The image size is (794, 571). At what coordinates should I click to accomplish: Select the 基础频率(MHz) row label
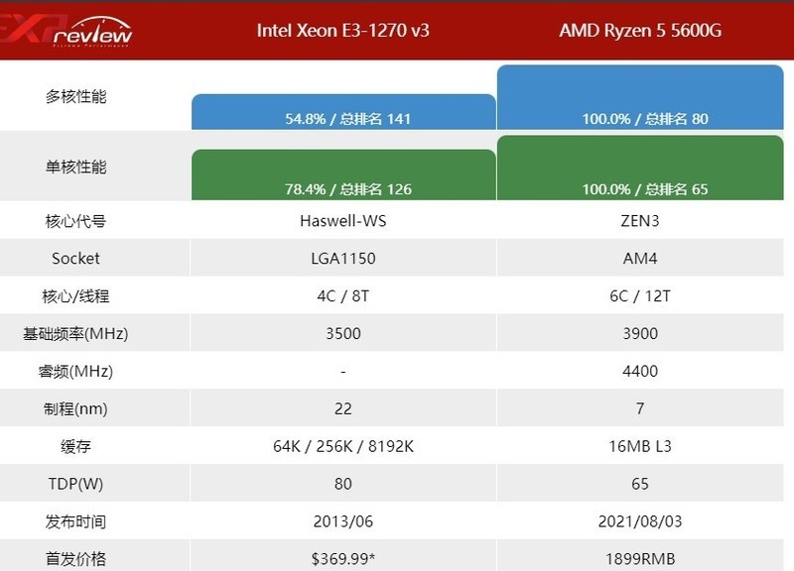pyautogui.click(x=76, y=334)
